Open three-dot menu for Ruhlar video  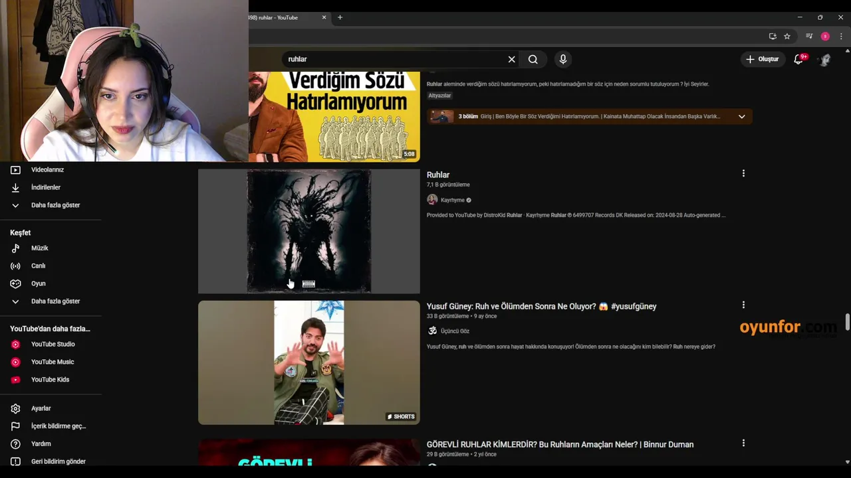pyautogui.click(x=743, y=173)
